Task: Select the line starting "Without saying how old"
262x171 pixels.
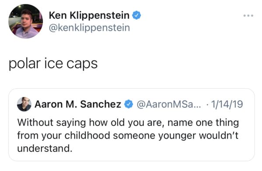Action: pos(128,123)
